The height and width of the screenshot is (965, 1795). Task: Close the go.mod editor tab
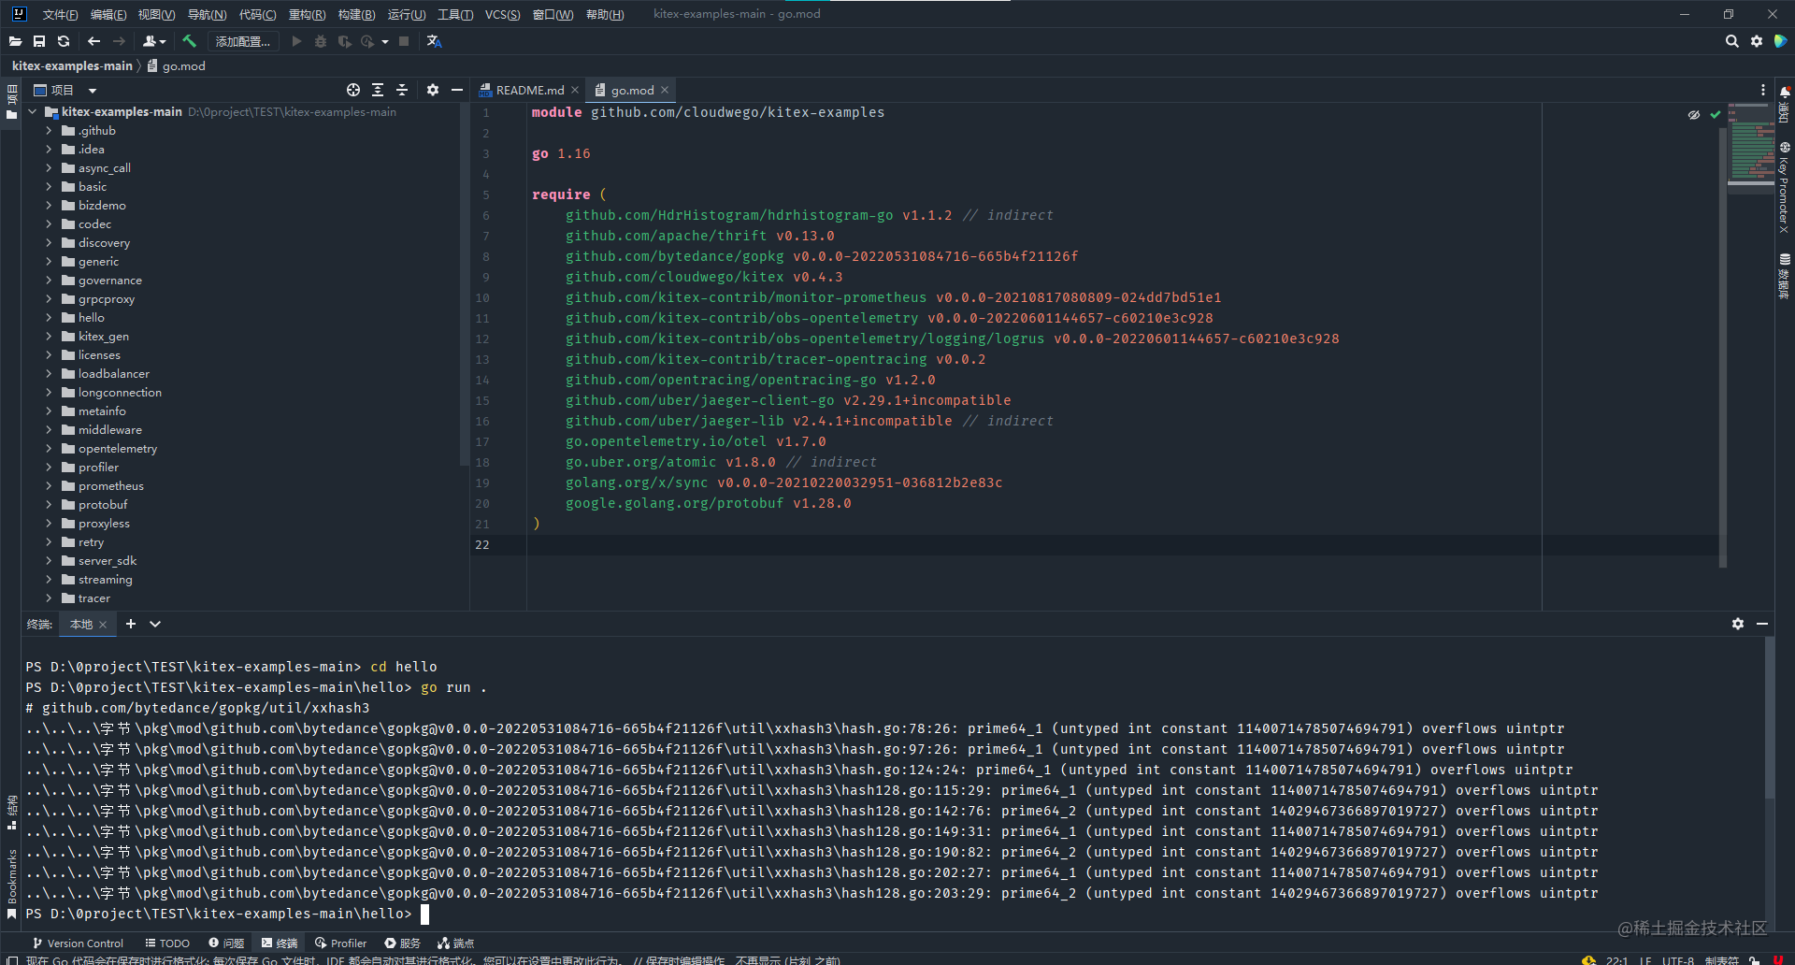coord(665,90)
